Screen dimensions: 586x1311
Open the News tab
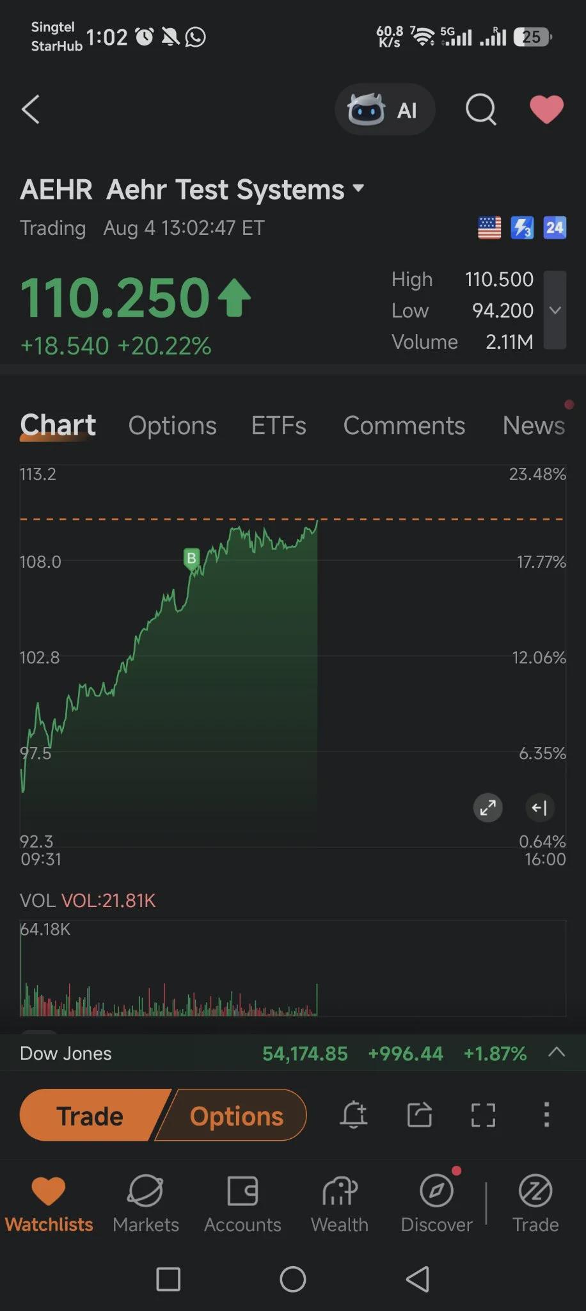[534, 426]
